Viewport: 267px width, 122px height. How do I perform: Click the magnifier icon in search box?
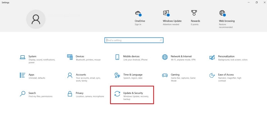coord(161,40)
